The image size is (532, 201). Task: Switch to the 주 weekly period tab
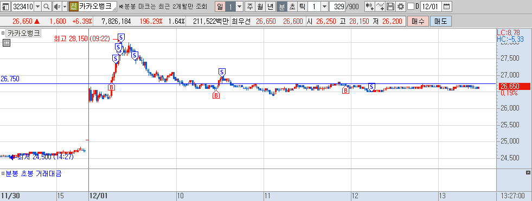click(x=250, y=7)
